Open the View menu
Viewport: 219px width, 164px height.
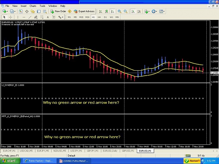[15, 6]
